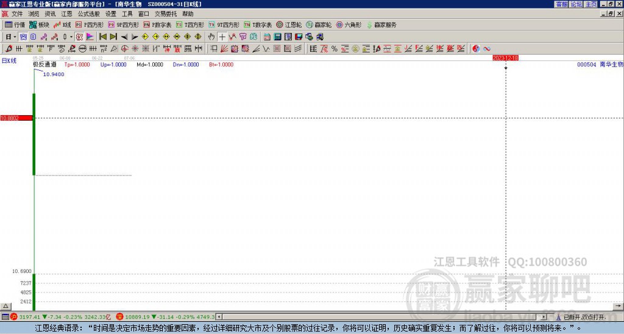Screen dimensions: 624x334
Task: Click the 节 solar term icon
Action: (243, 37)
